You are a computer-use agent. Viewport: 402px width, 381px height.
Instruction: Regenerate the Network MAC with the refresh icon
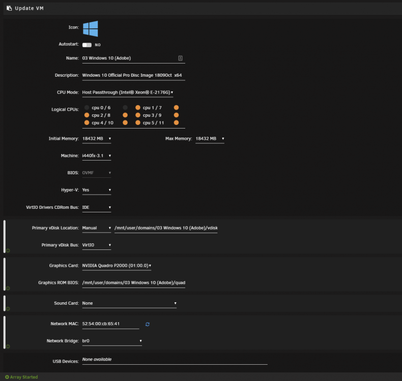(148, 324)
